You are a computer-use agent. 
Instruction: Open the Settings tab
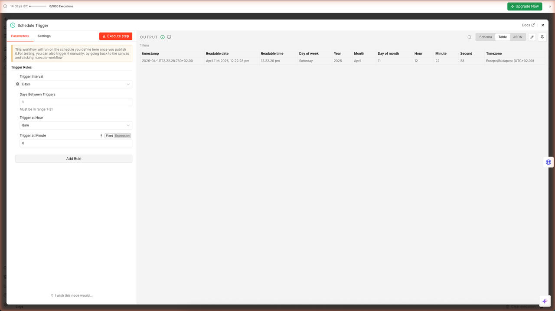click(44, 36)
